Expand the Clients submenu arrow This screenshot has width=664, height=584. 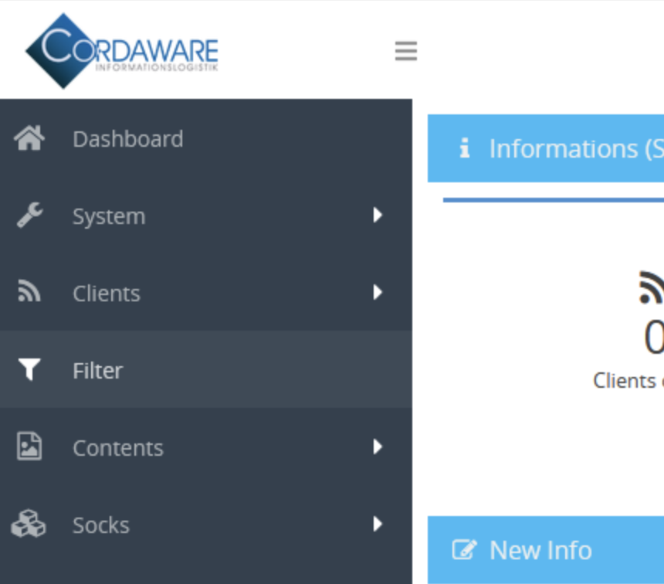(x=378, y=292)
